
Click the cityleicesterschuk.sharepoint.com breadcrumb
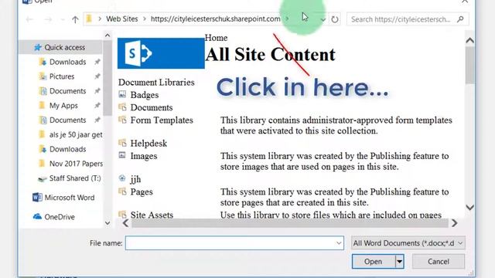pyautogui.click(x=215, y=19)
